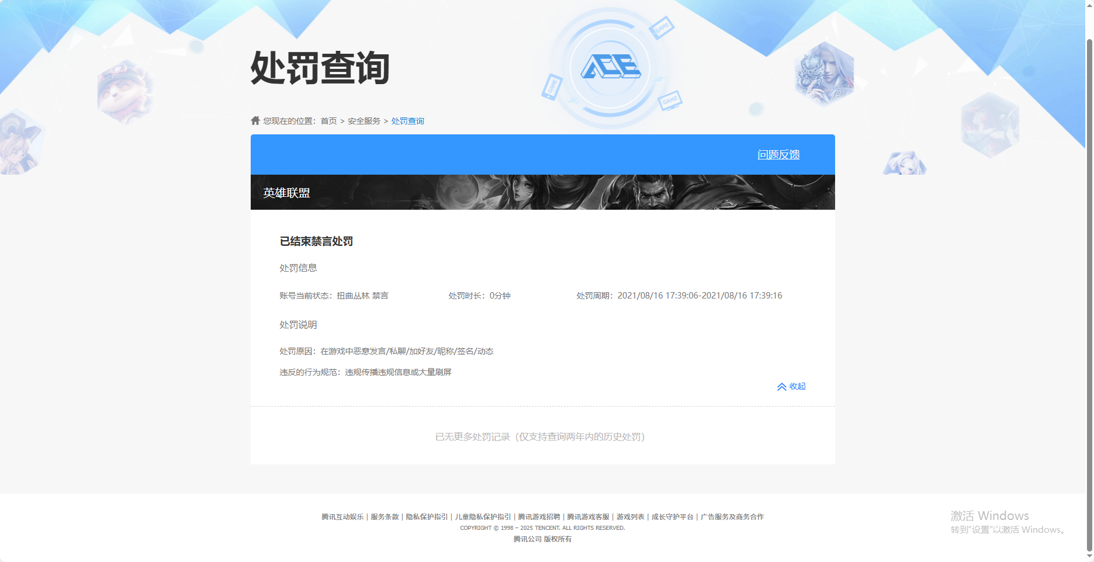
Task: Click the GAME card icon orbiting the ACE logo
Action: coord(663,28)
